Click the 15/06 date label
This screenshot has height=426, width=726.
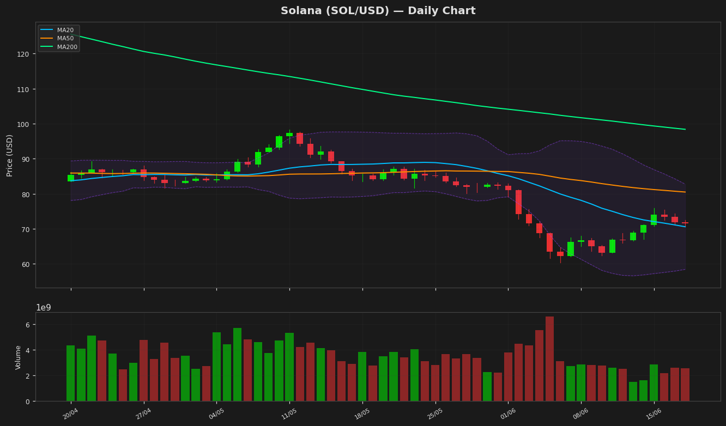[x=654, y=414]
